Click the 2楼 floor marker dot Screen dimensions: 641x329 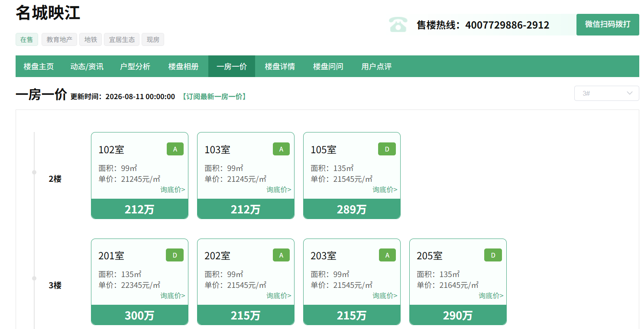tap(34, 172)
